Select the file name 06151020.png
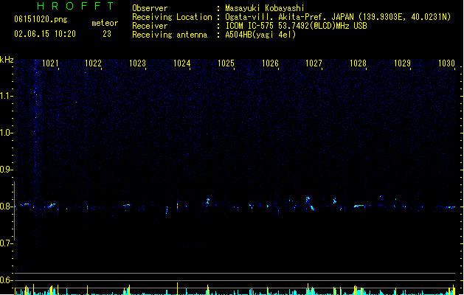 41,19
